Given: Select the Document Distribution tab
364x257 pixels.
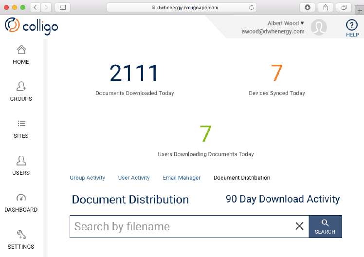Looking at the screenshot, I should pyautogui.click(x=242, y=178).
